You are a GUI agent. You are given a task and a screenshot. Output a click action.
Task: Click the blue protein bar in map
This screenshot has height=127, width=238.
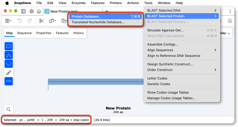(96, 82)
